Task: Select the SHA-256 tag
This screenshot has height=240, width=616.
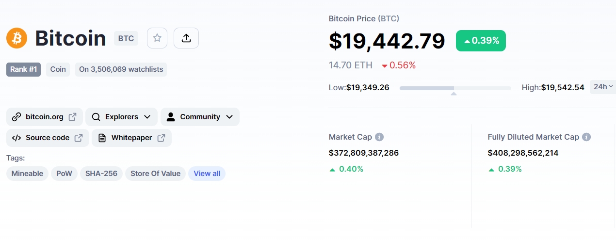Action: pyautogui.click(x=101, y=174)
